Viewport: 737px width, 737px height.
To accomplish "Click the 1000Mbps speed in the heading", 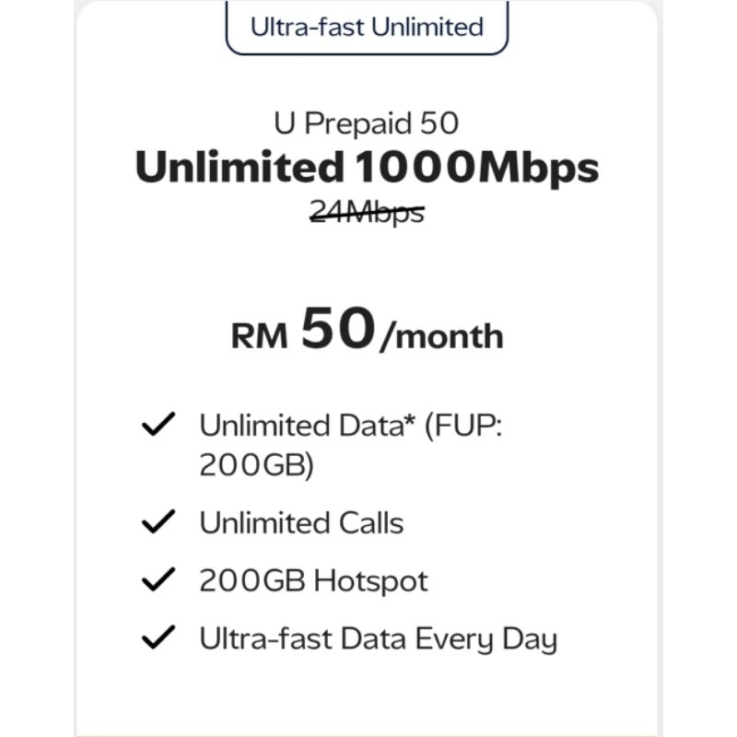I will [476, 169].
